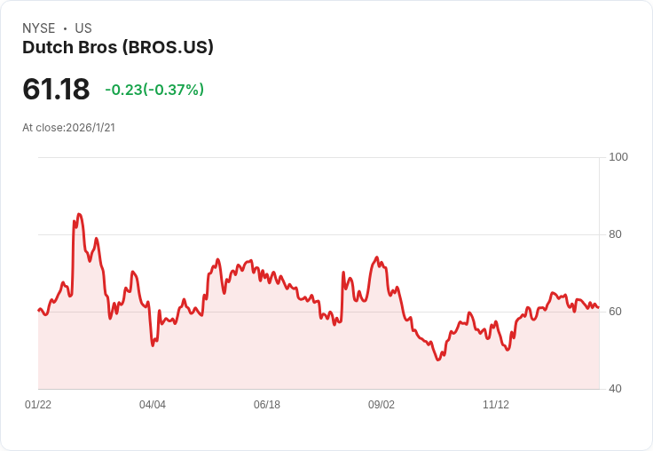
Task: Select the 06/18 date on the x-axis
Action: (x=267, y=405)
